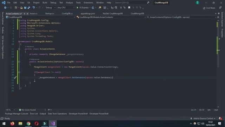This screenshot has height=127, width=225.
Task: Click the Open File folder icon
Action: (21, 8)
